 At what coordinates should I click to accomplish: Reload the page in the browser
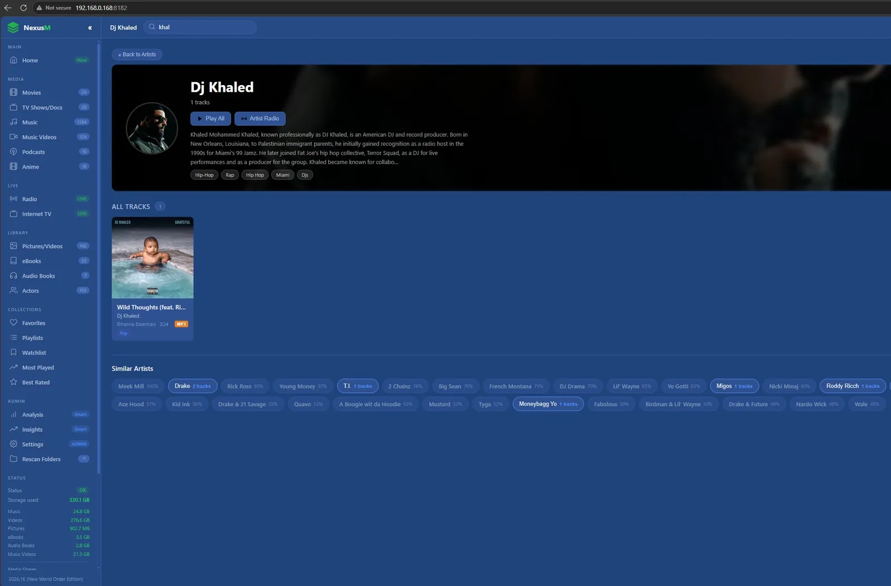tap(23, 8)
